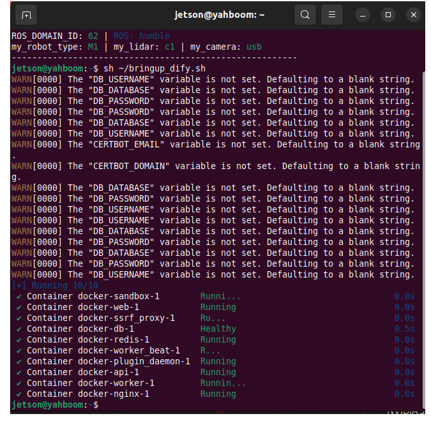This screenshot has width=431, height=423.
Task: Click the jetson@yahboom title text
Action: click(220, 15)
